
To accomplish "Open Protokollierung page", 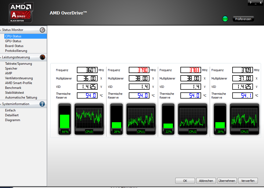I will point(16,51).
